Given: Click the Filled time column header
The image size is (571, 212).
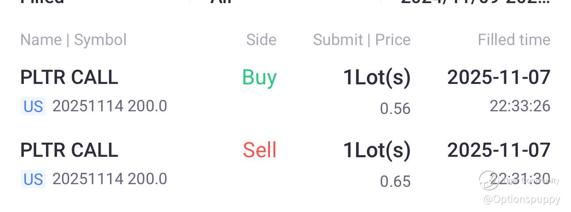Looking at the screenshot, I should pyautogui.click(x=514, y=40).
